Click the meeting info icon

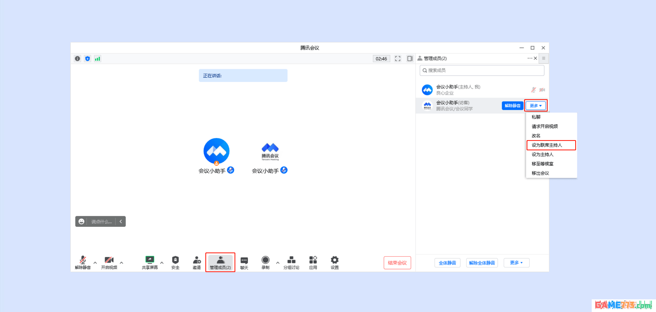[x=78, y=58]
